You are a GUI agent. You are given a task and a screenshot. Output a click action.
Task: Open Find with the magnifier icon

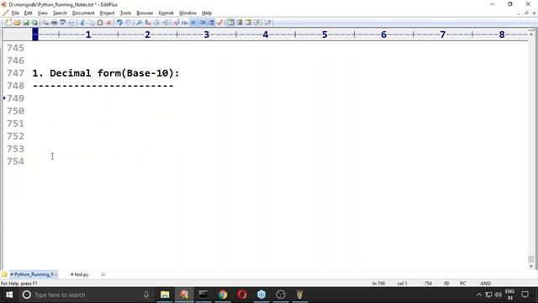coord(139,23)
